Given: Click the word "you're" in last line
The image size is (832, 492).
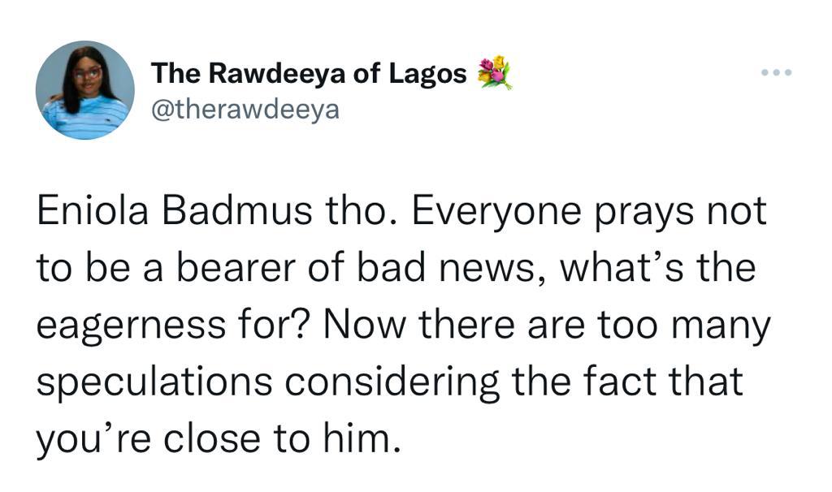Looking at the screenshot, I should (86, 439).
